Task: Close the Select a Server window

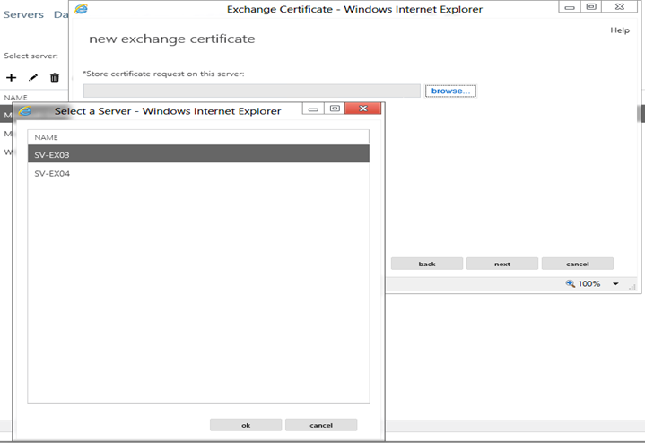Action: [363, 109]
